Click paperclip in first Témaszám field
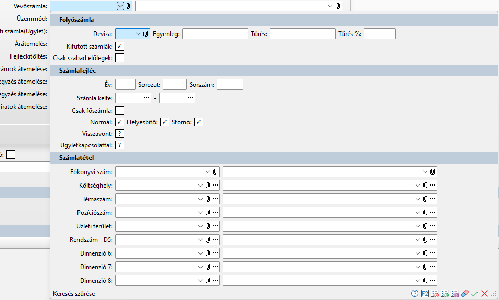The image size is (499, 300). pos(208,199)
